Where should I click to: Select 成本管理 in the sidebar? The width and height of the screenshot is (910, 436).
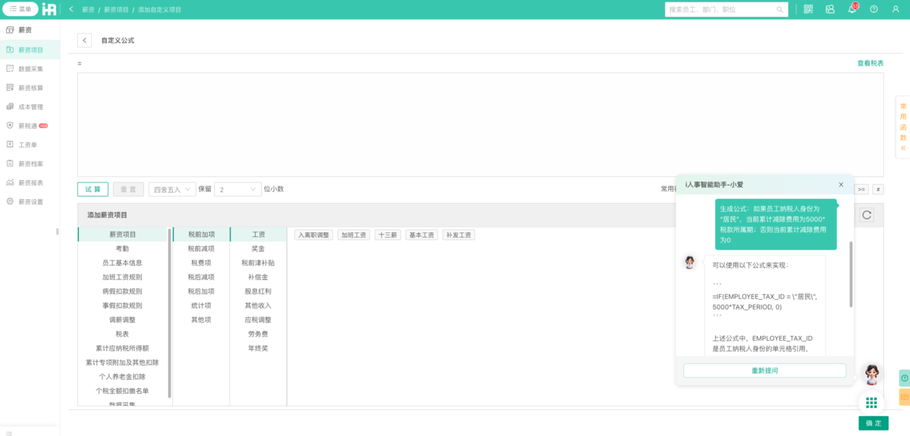(30, 107)
